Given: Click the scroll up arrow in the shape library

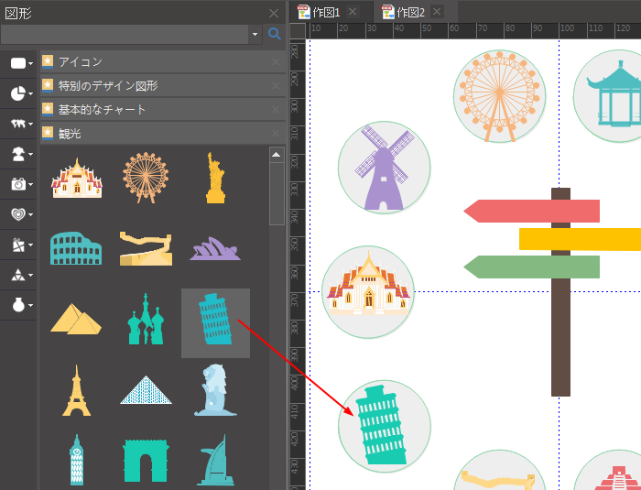Looking at the screenshot, I should [277, 154].
